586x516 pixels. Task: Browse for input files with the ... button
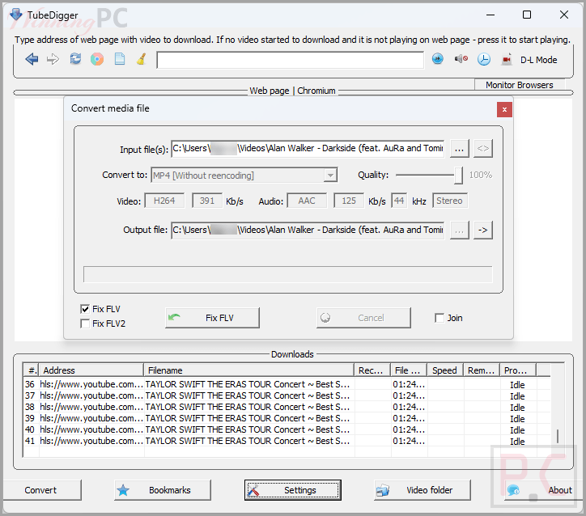point(459,149)
